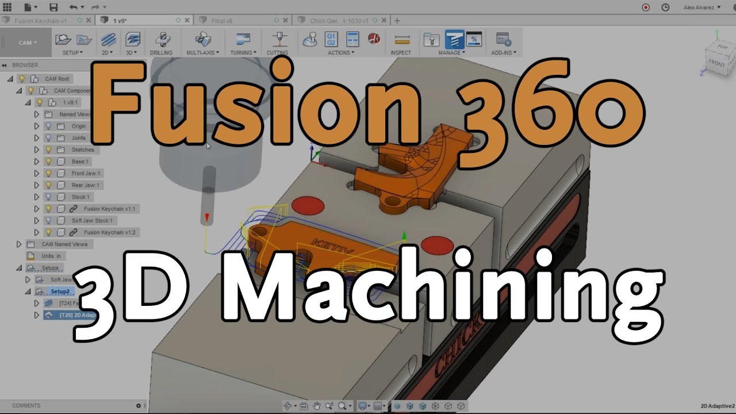Open the MANAGE dropdown menu

pos(451,53)
